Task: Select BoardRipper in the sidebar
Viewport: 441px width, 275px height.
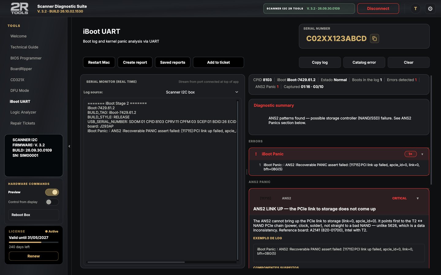Action: (x=21, y=69)
